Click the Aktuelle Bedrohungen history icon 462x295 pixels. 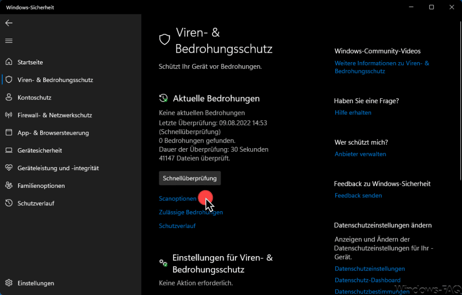point(163,98)
